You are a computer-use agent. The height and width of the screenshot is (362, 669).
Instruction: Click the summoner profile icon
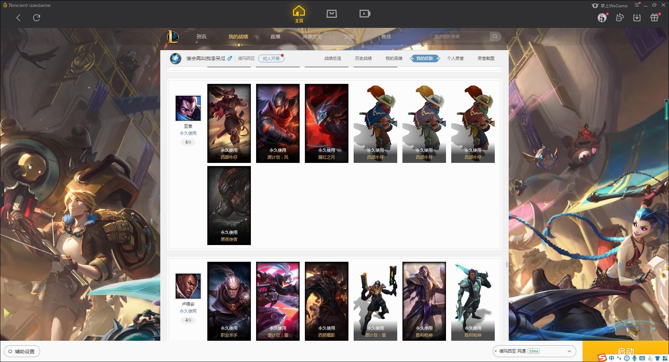coord(176,58)
